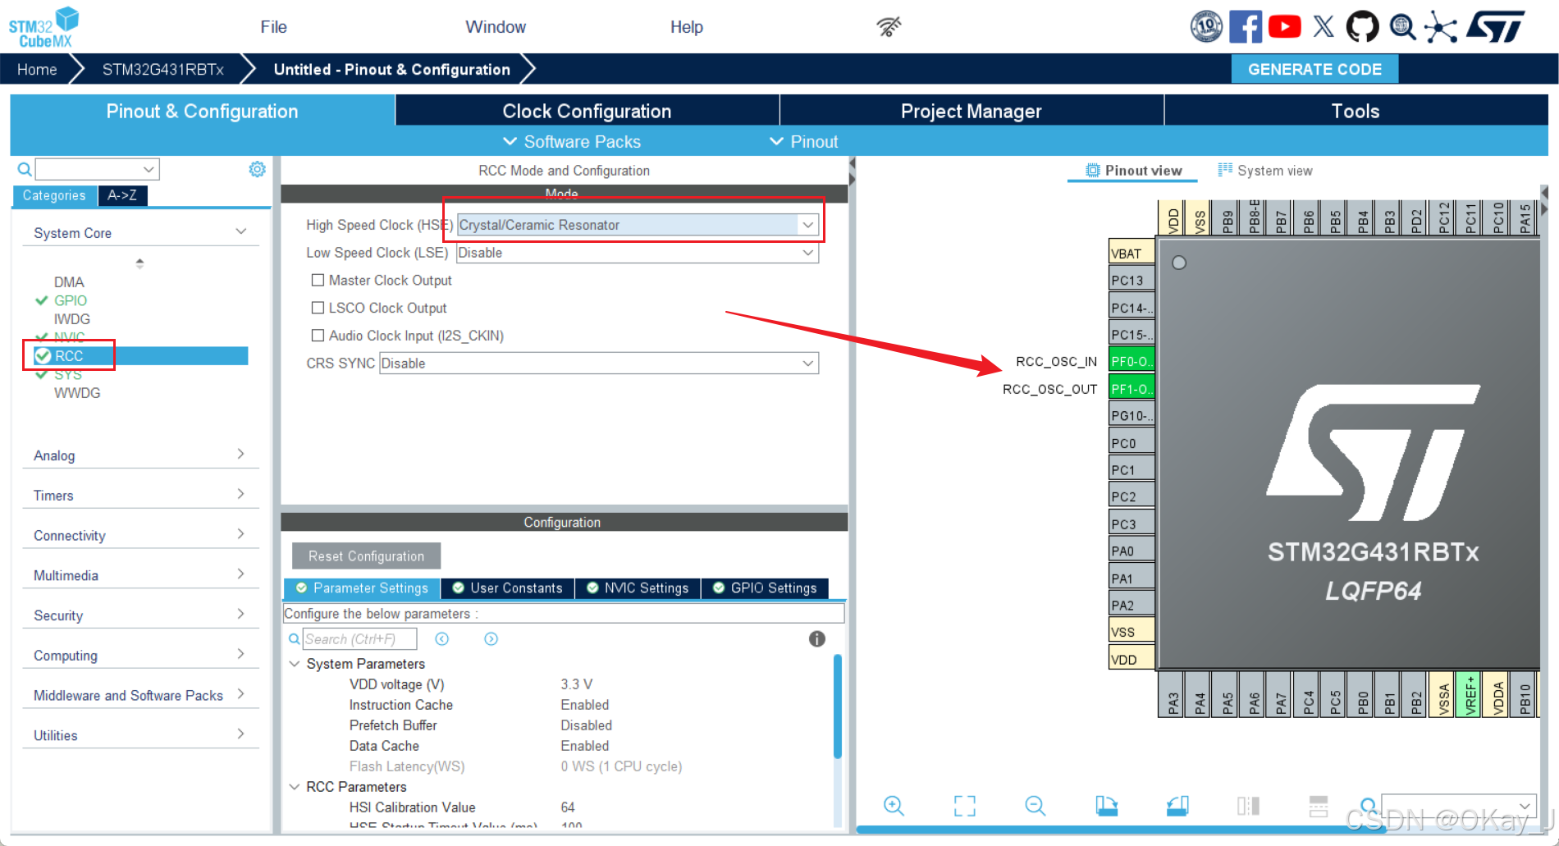This screenshot has height=846, width=1559.
Task: Go to Home breadcrumb
Action: (37, 69)
